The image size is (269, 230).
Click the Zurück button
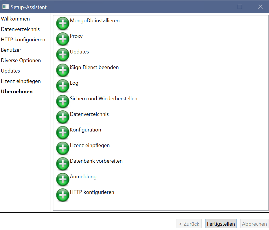click(189, 224)
